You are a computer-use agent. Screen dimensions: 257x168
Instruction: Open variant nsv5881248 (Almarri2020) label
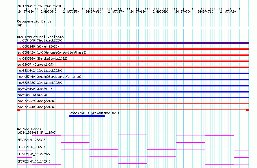point(38,46)
